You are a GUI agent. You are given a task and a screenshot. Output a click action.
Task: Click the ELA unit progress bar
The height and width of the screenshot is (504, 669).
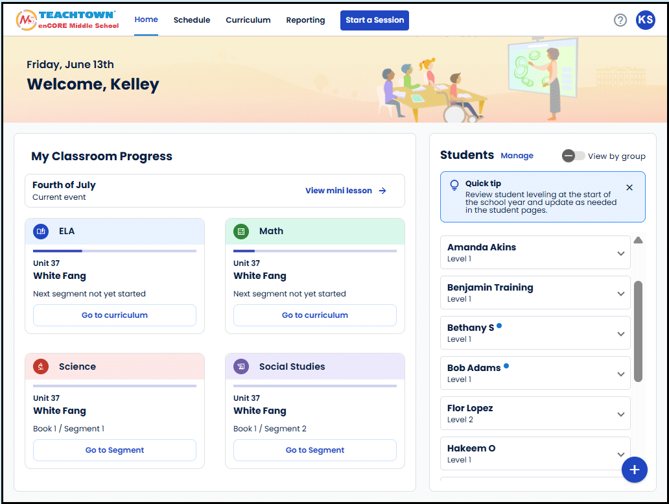coord(115,251)
